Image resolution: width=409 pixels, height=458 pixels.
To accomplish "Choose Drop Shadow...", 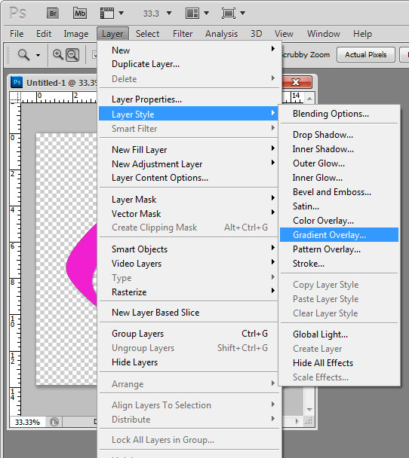I will click(340, 135).
